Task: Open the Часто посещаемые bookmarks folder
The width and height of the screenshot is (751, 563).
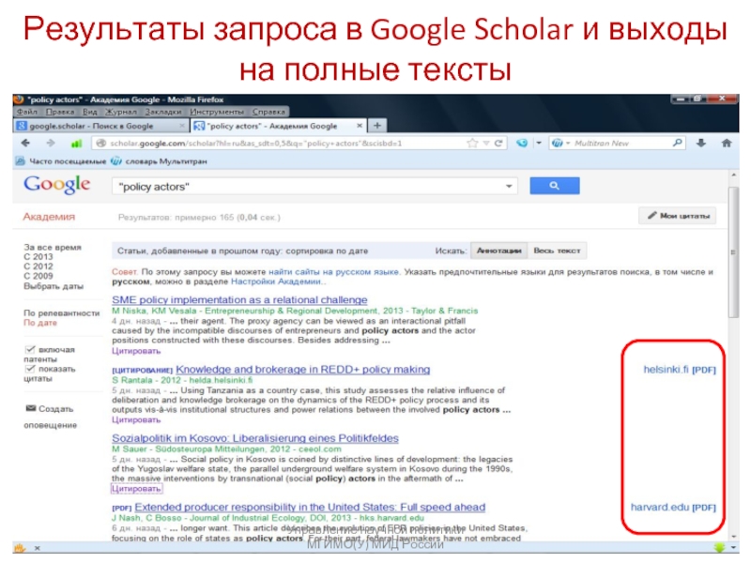Action: pyautogui.click(x=61, y=160)
